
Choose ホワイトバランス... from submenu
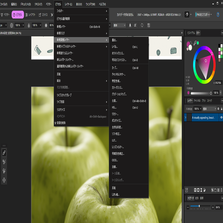coord(129,53)
